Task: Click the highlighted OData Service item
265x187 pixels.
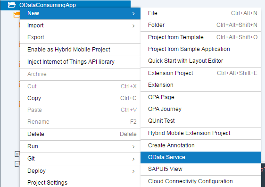Action: tap(201, 157)
